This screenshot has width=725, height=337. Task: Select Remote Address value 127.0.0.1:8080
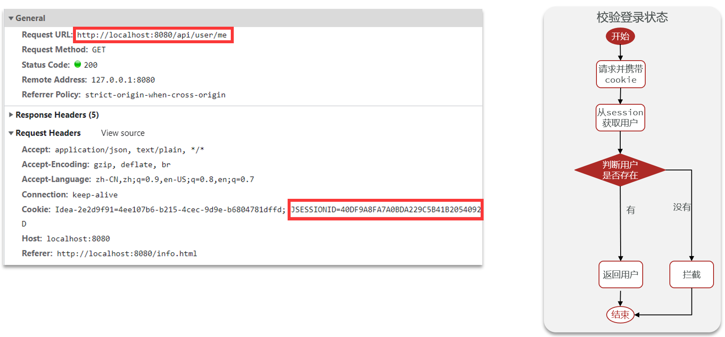[123, 80]
